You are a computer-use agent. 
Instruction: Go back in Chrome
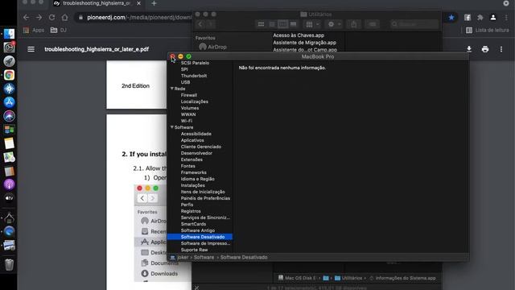tap(26, 18)
